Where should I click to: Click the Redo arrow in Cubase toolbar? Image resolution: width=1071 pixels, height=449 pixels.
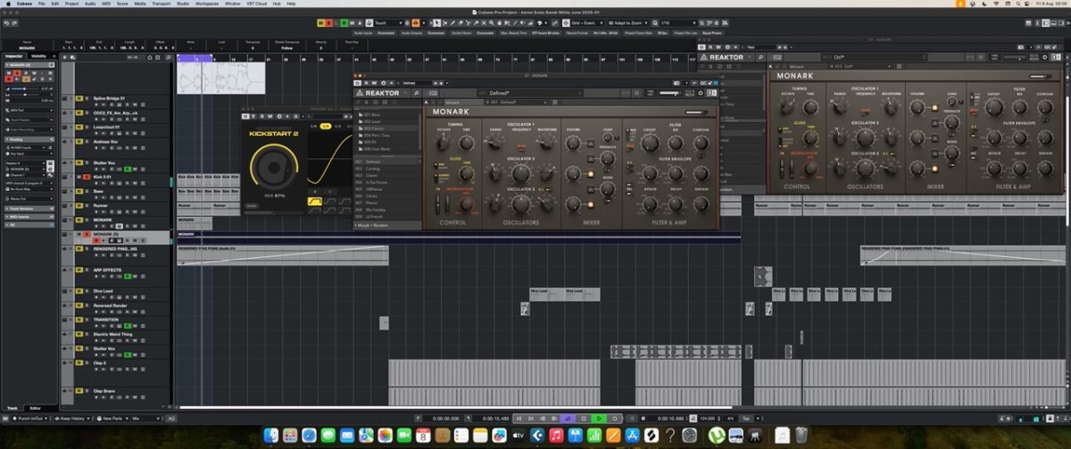15,22
